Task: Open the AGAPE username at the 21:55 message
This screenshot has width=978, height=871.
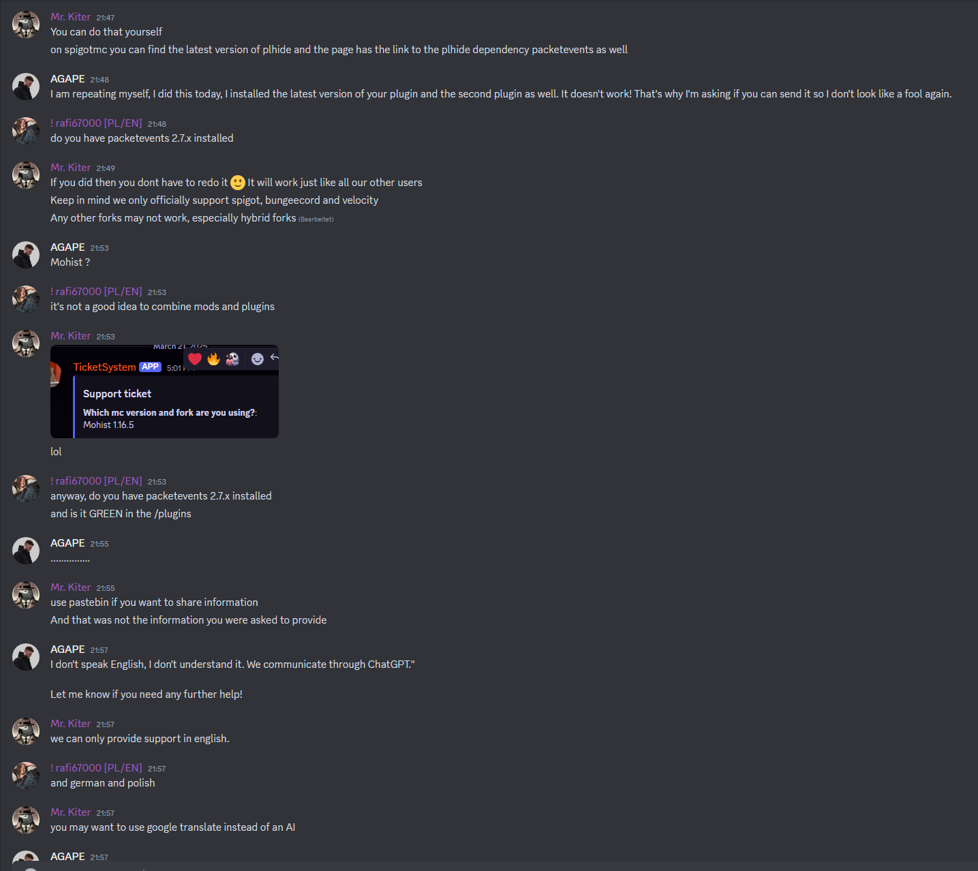Action: coord(67,543)
